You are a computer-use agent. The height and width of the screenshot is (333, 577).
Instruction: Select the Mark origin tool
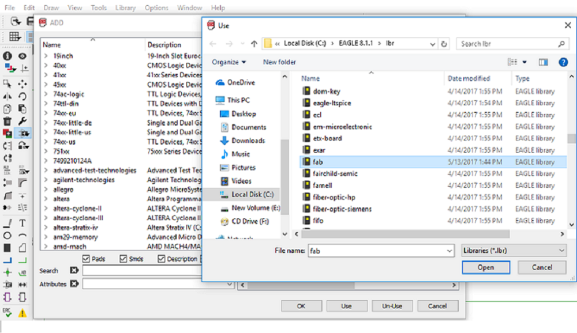pyautogui.click(x=24, y=69)
